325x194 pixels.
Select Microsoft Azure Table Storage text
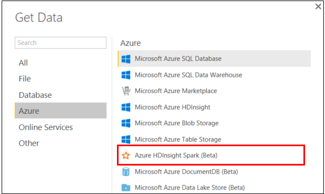178,140
